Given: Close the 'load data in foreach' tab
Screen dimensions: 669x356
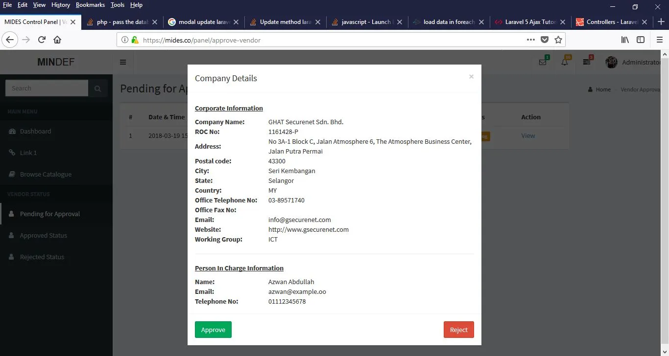Looking at the screenshot, I should tap(481, 22).
